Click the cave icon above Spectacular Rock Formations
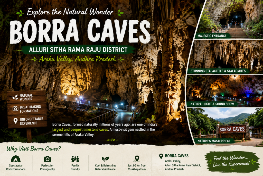Viewport: 263px width, 176px height. (16, 159)
